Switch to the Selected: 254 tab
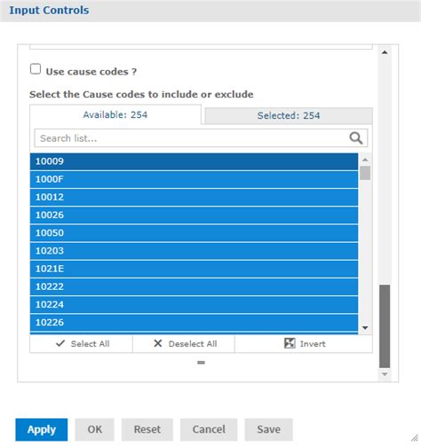Image resolution: width=421 pixels, height=446 pixels. [x=289, y=115]
